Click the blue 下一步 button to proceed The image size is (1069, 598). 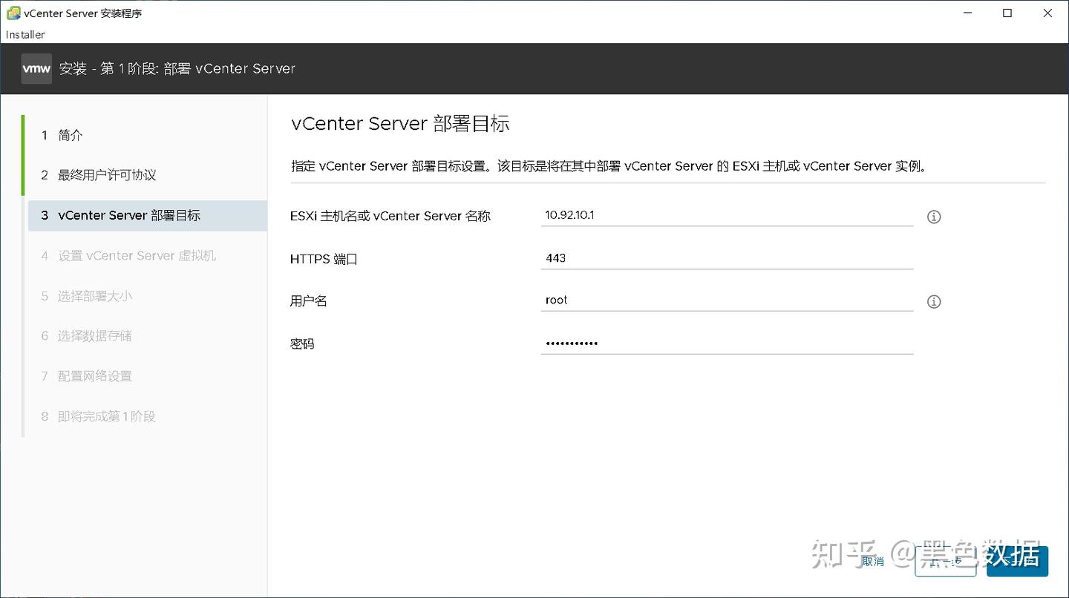[x=1016, y=562]
